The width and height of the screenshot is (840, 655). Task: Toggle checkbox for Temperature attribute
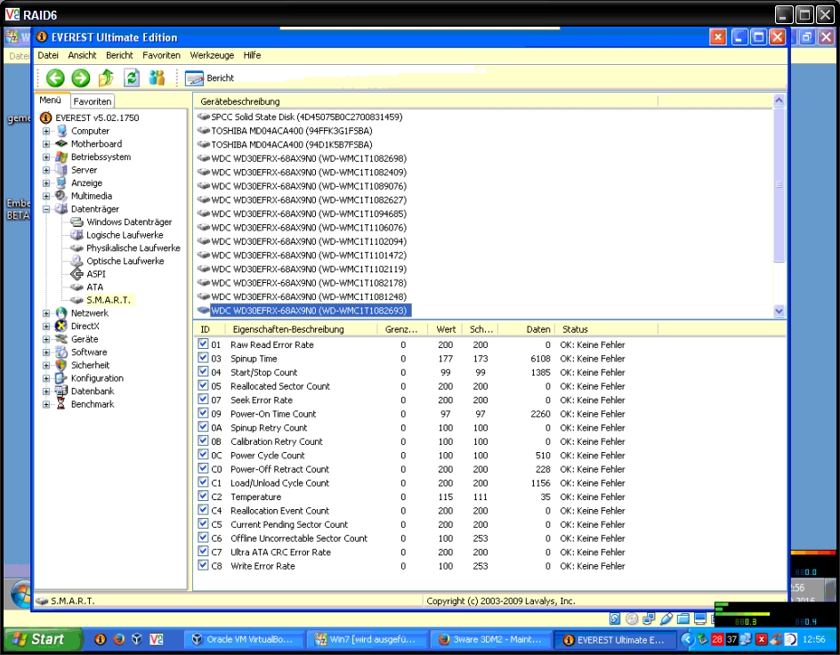point(203,496)
